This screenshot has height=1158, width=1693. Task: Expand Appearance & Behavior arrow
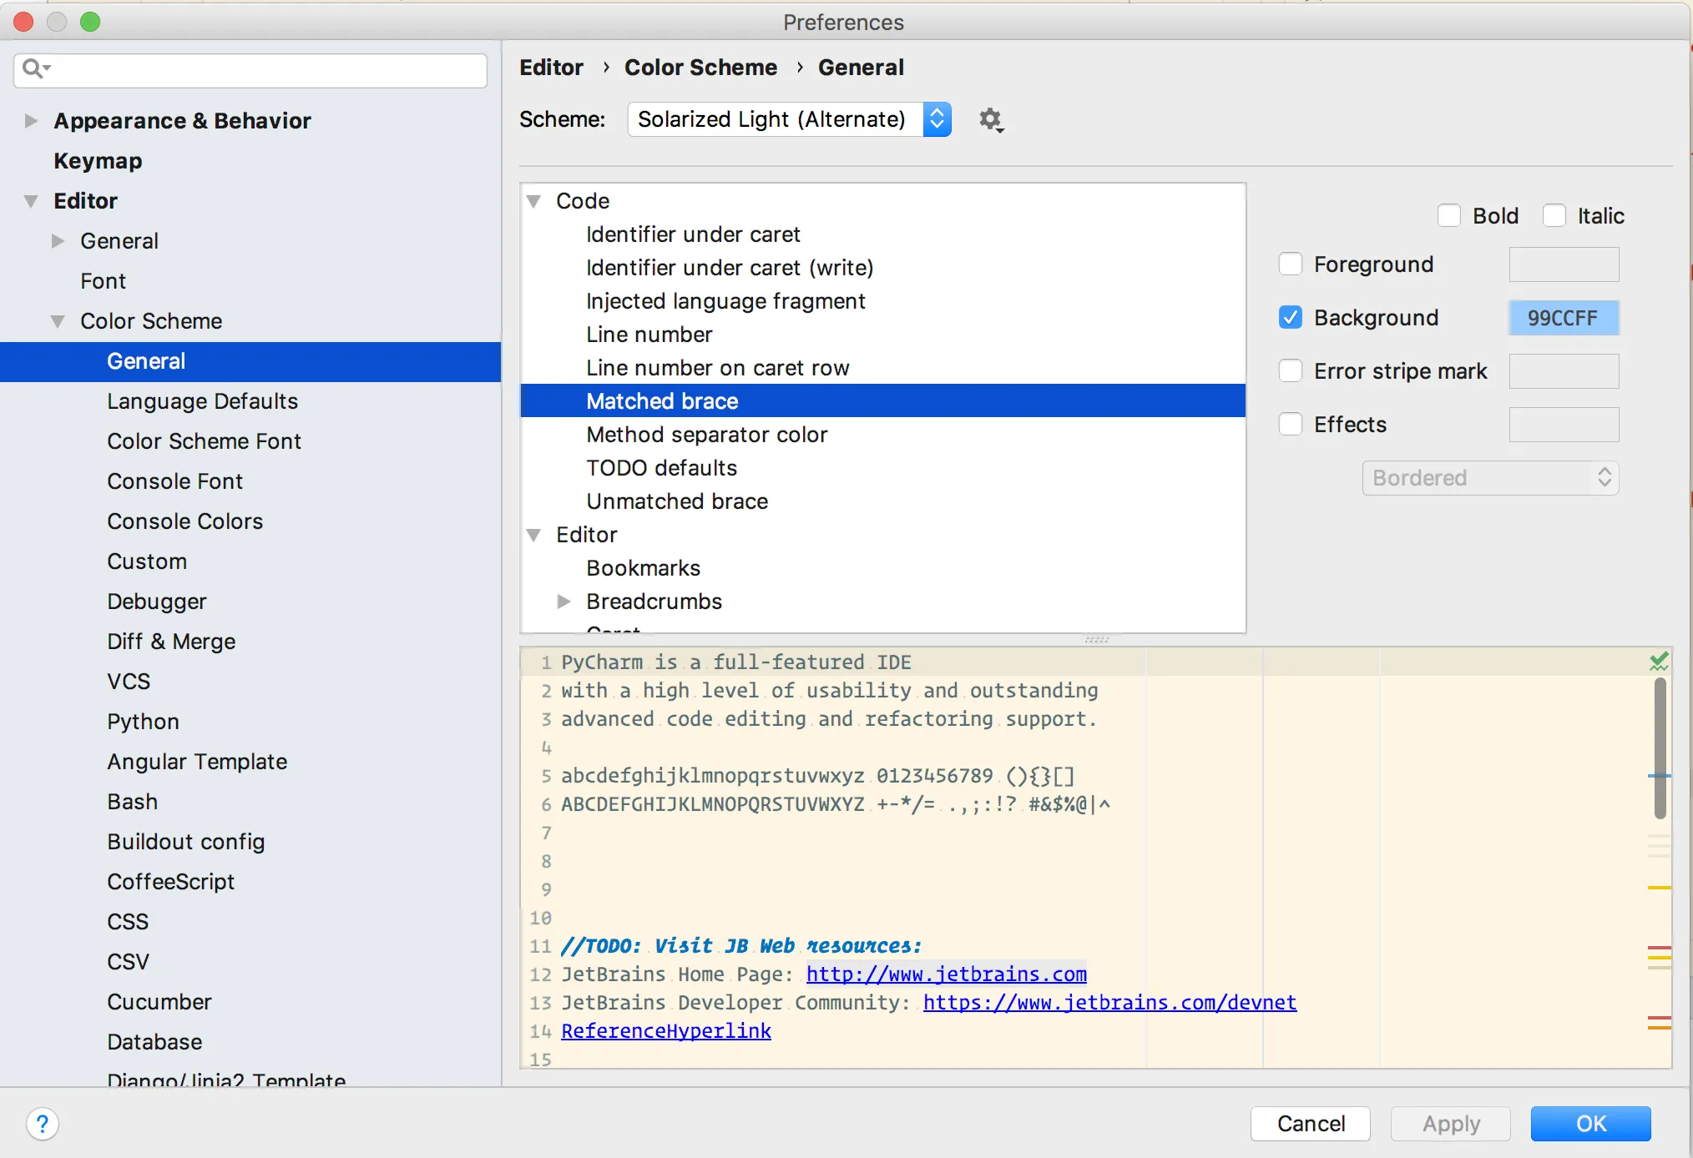coord(32,121)
